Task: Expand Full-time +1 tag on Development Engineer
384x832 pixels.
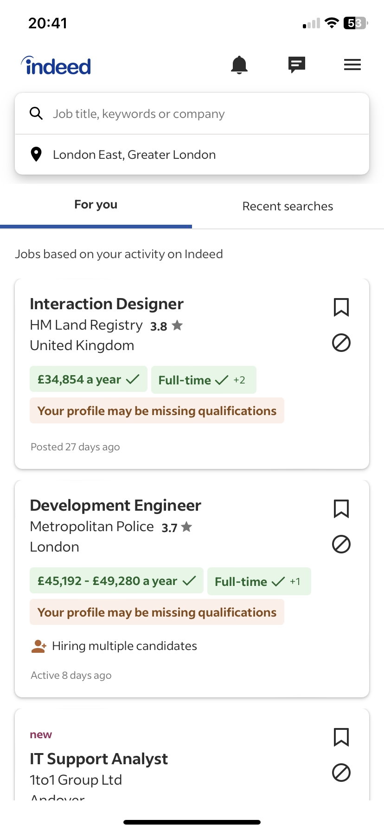Action: coord(259,582)
